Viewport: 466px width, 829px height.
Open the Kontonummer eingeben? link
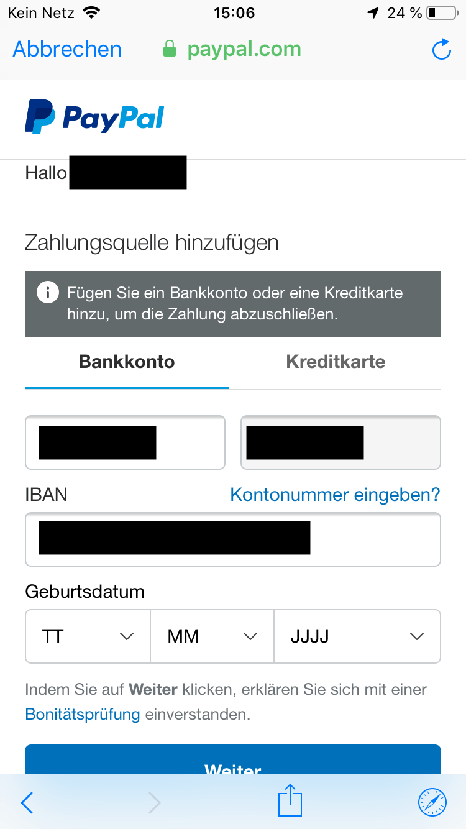(335, 495)
